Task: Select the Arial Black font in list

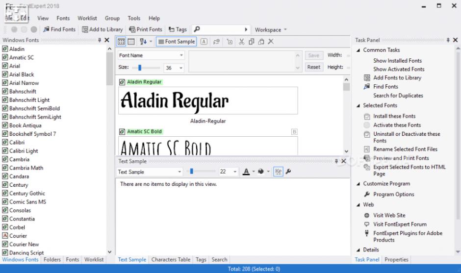Action: (x=22, y=74)
